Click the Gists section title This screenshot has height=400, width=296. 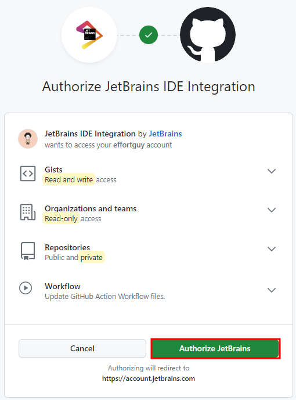point(53,170)
